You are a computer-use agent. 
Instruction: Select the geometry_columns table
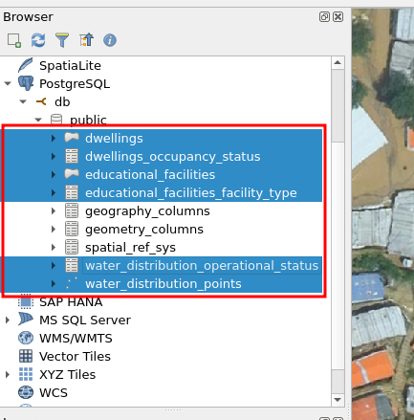144,230
